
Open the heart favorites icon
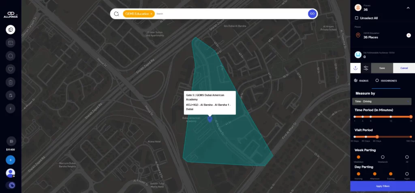pyautogui.click(x=11, y=69)
